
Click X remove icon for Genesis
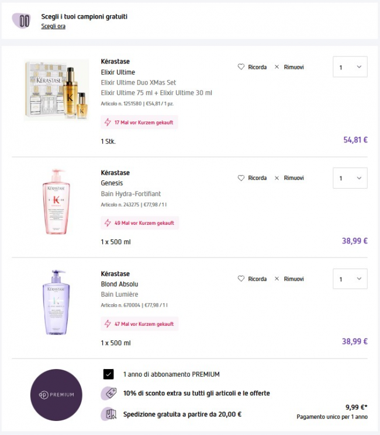(277, 178)
